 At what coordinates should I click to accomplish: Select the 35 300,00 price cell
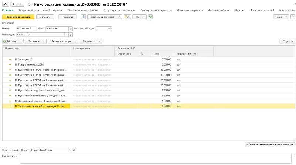click(x=162, y=85)
